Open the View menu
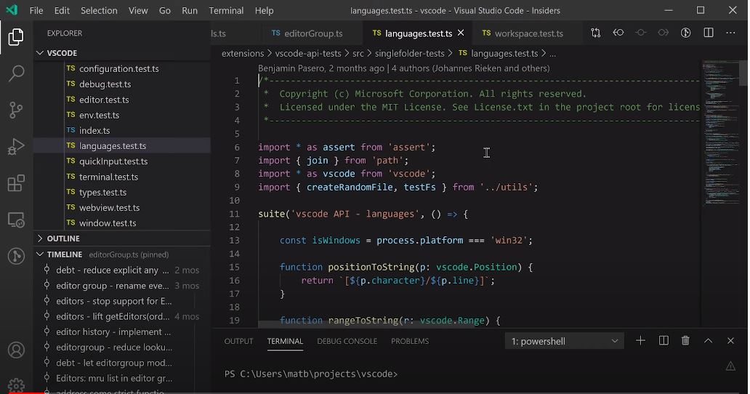 point(138,10)
